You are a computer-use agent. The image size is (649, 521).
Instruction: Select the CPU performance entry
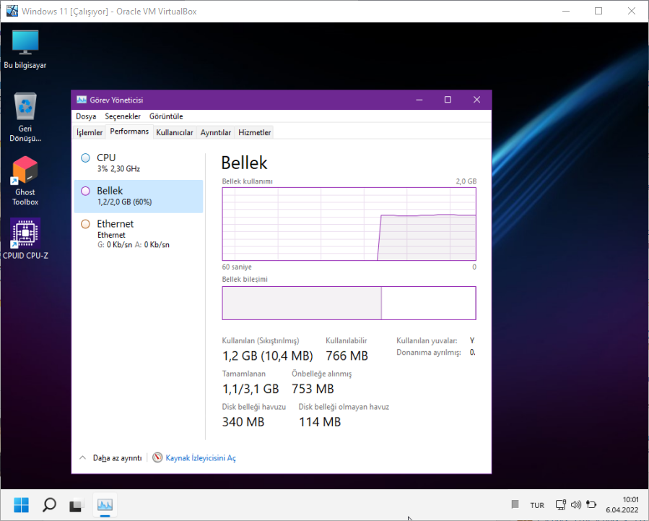138,163
